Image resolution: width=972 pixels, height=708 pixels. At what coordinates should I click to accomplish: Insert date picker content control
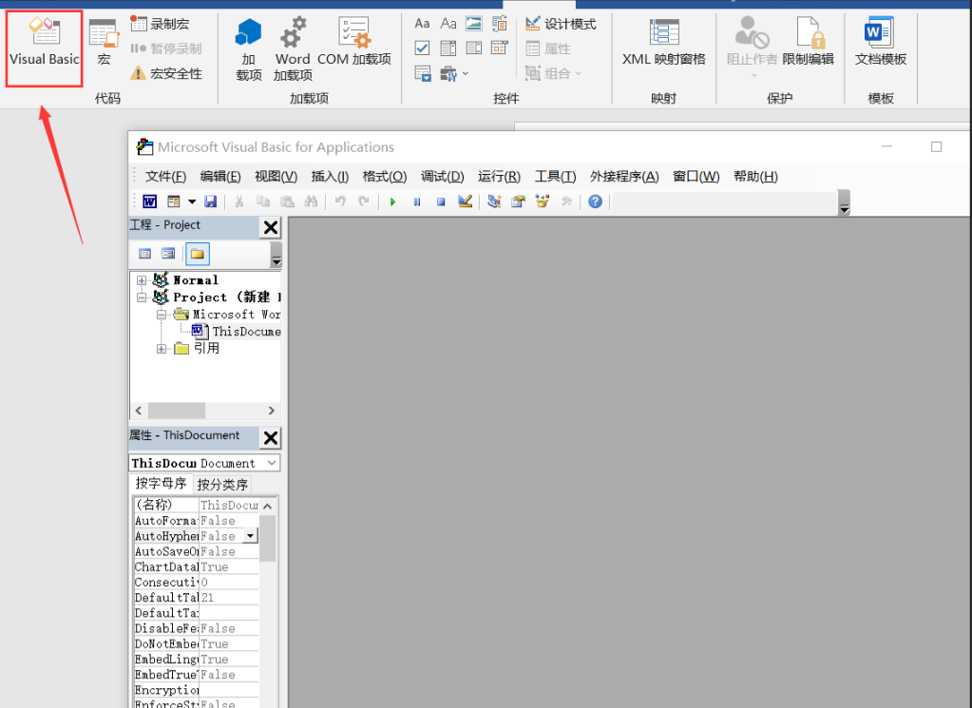click(499, 48)
